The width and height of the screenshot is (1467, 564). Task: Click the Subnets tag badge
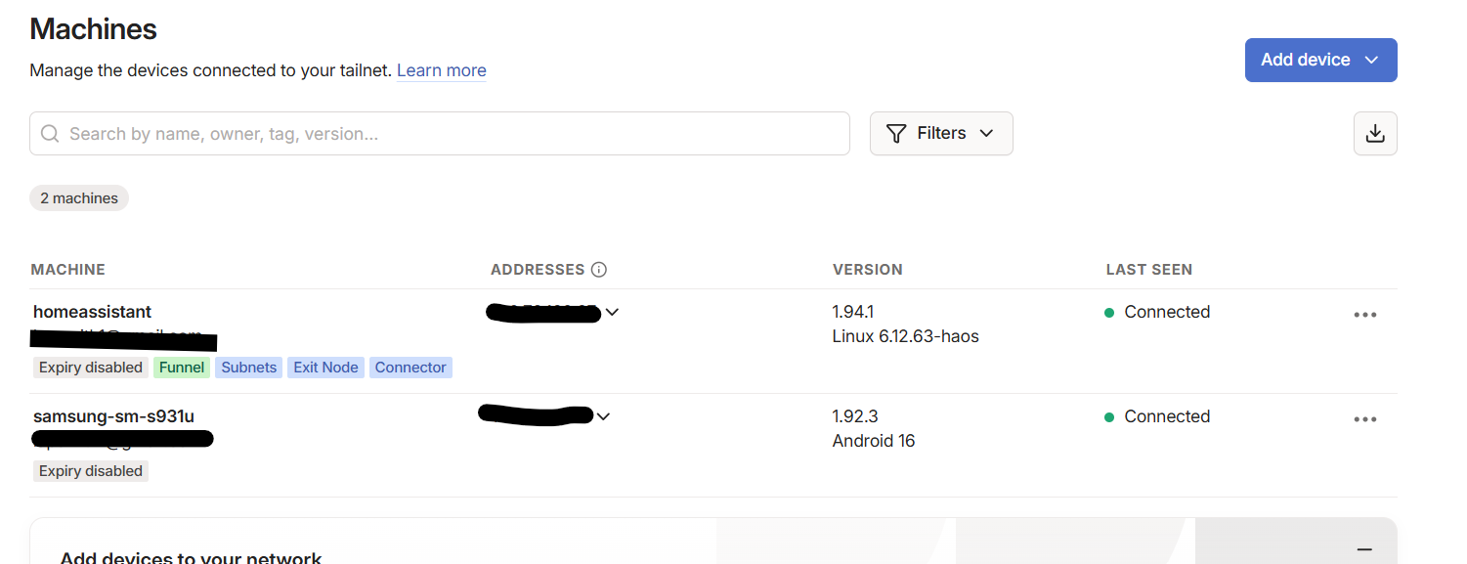[x=249, y=368]
